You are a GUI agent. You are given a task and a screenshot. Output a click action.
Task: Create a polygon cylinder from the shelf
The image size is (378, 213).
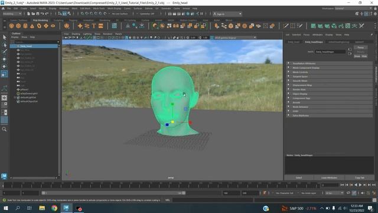[x=25, y=26]
